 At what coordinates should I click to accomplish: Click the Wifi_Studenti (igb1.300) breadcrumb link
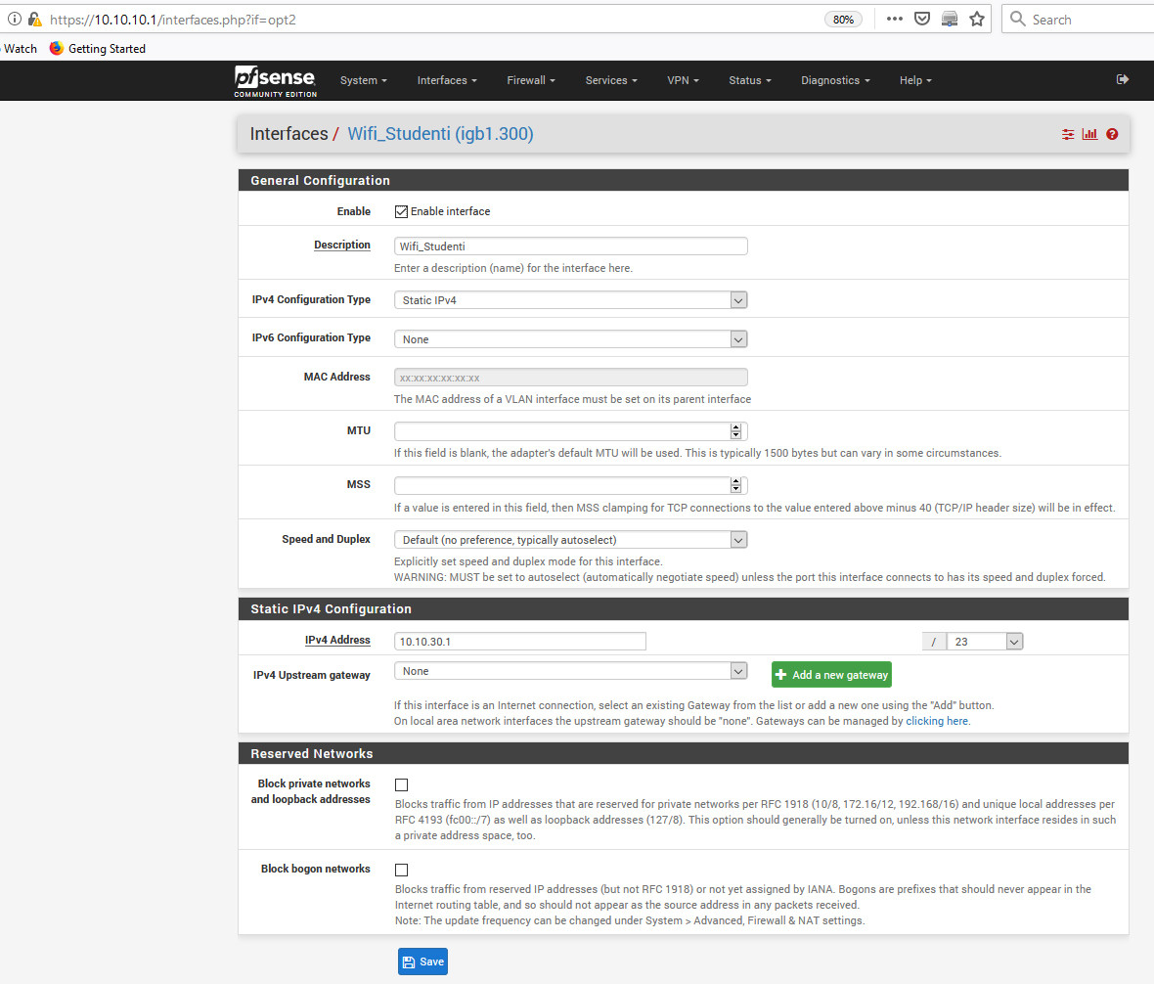pos(440,134)
